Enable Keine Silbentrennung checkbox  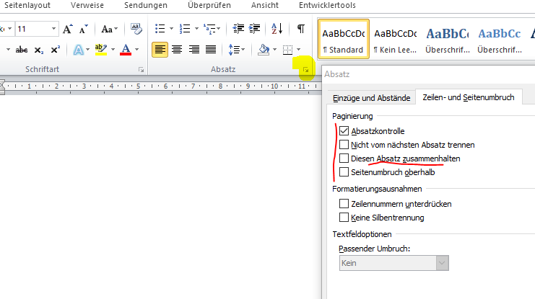(x=344, y=218)
